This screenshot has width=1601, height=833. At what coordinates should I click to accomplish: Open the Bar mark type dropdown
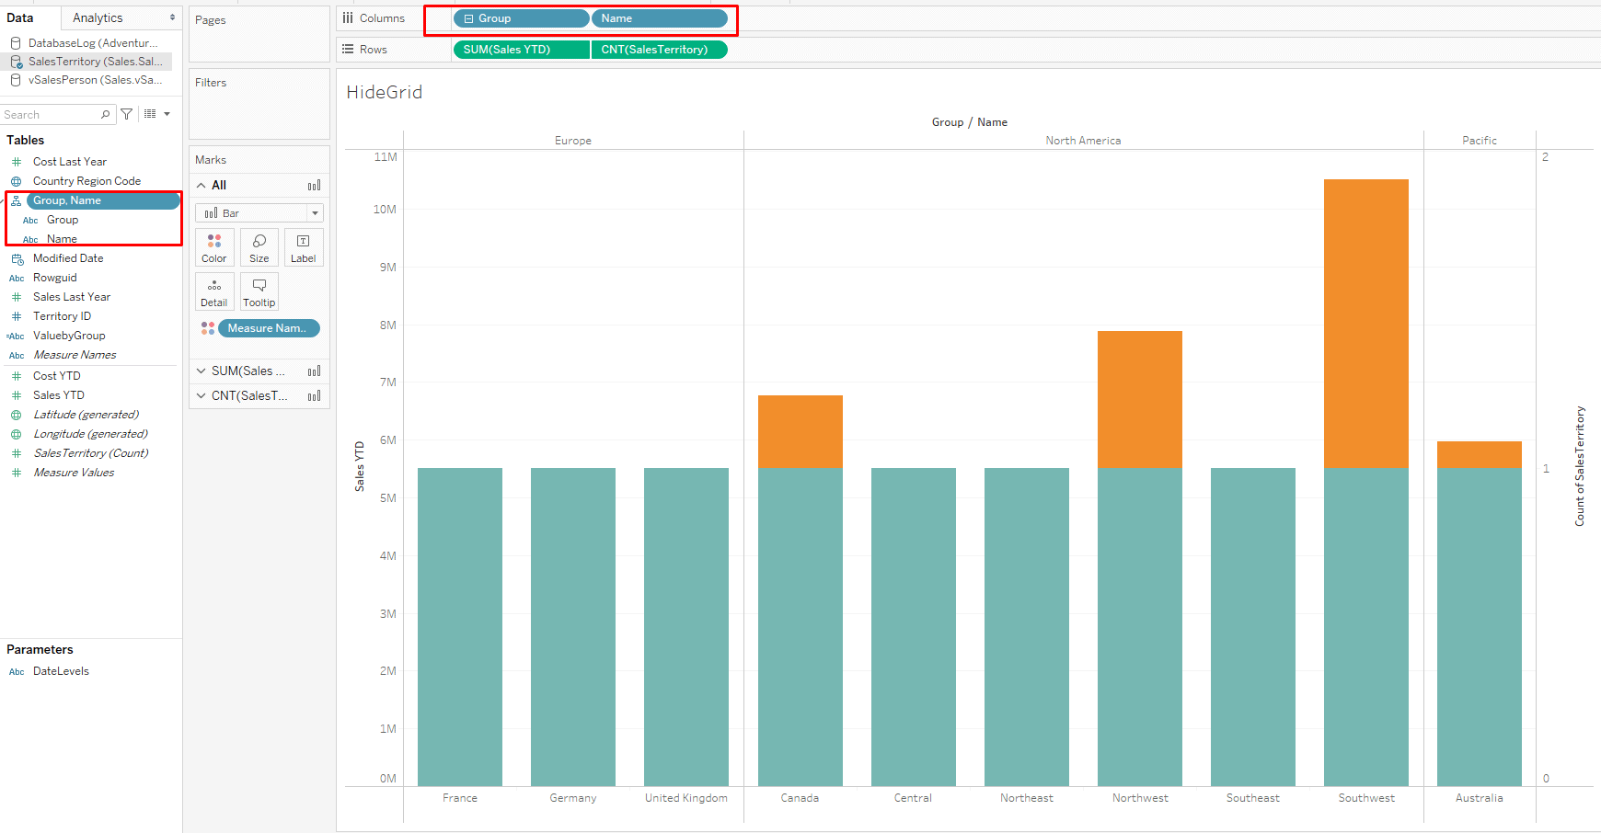315,212
